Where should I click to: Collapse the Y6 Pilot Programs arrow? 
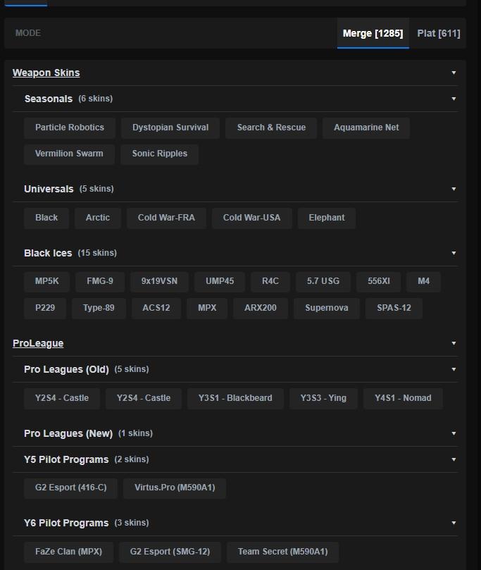pyautogui.click(x=454, y=523)
